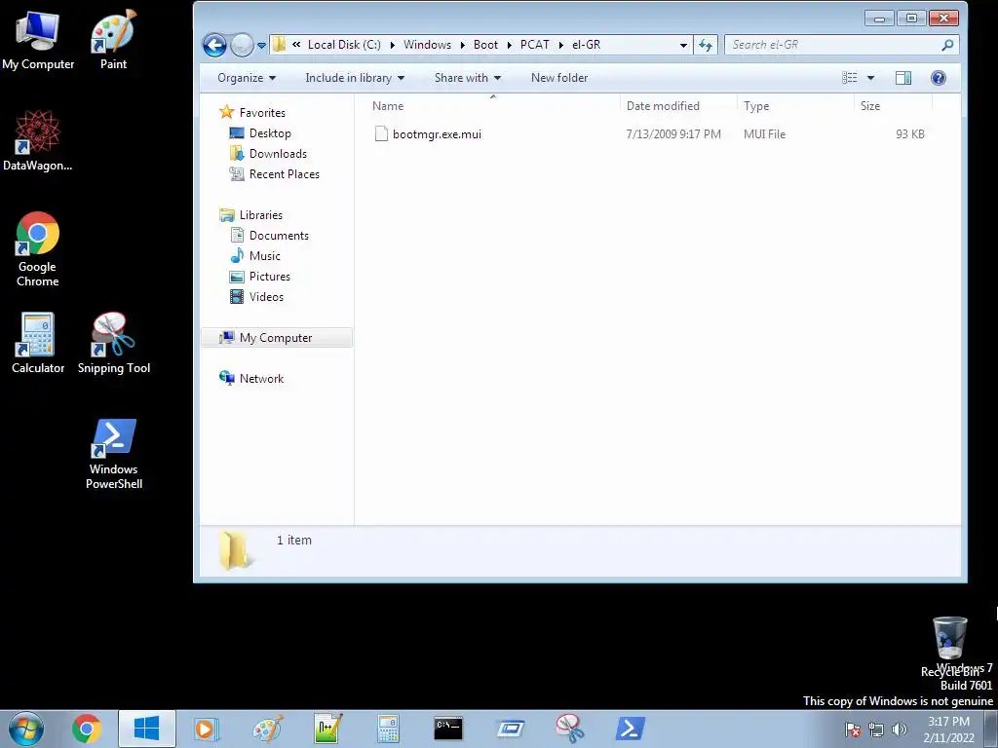Select the DataWagon desktop shortcut
Viewport: 998px width, 748px height.
[x=38, y=140]
